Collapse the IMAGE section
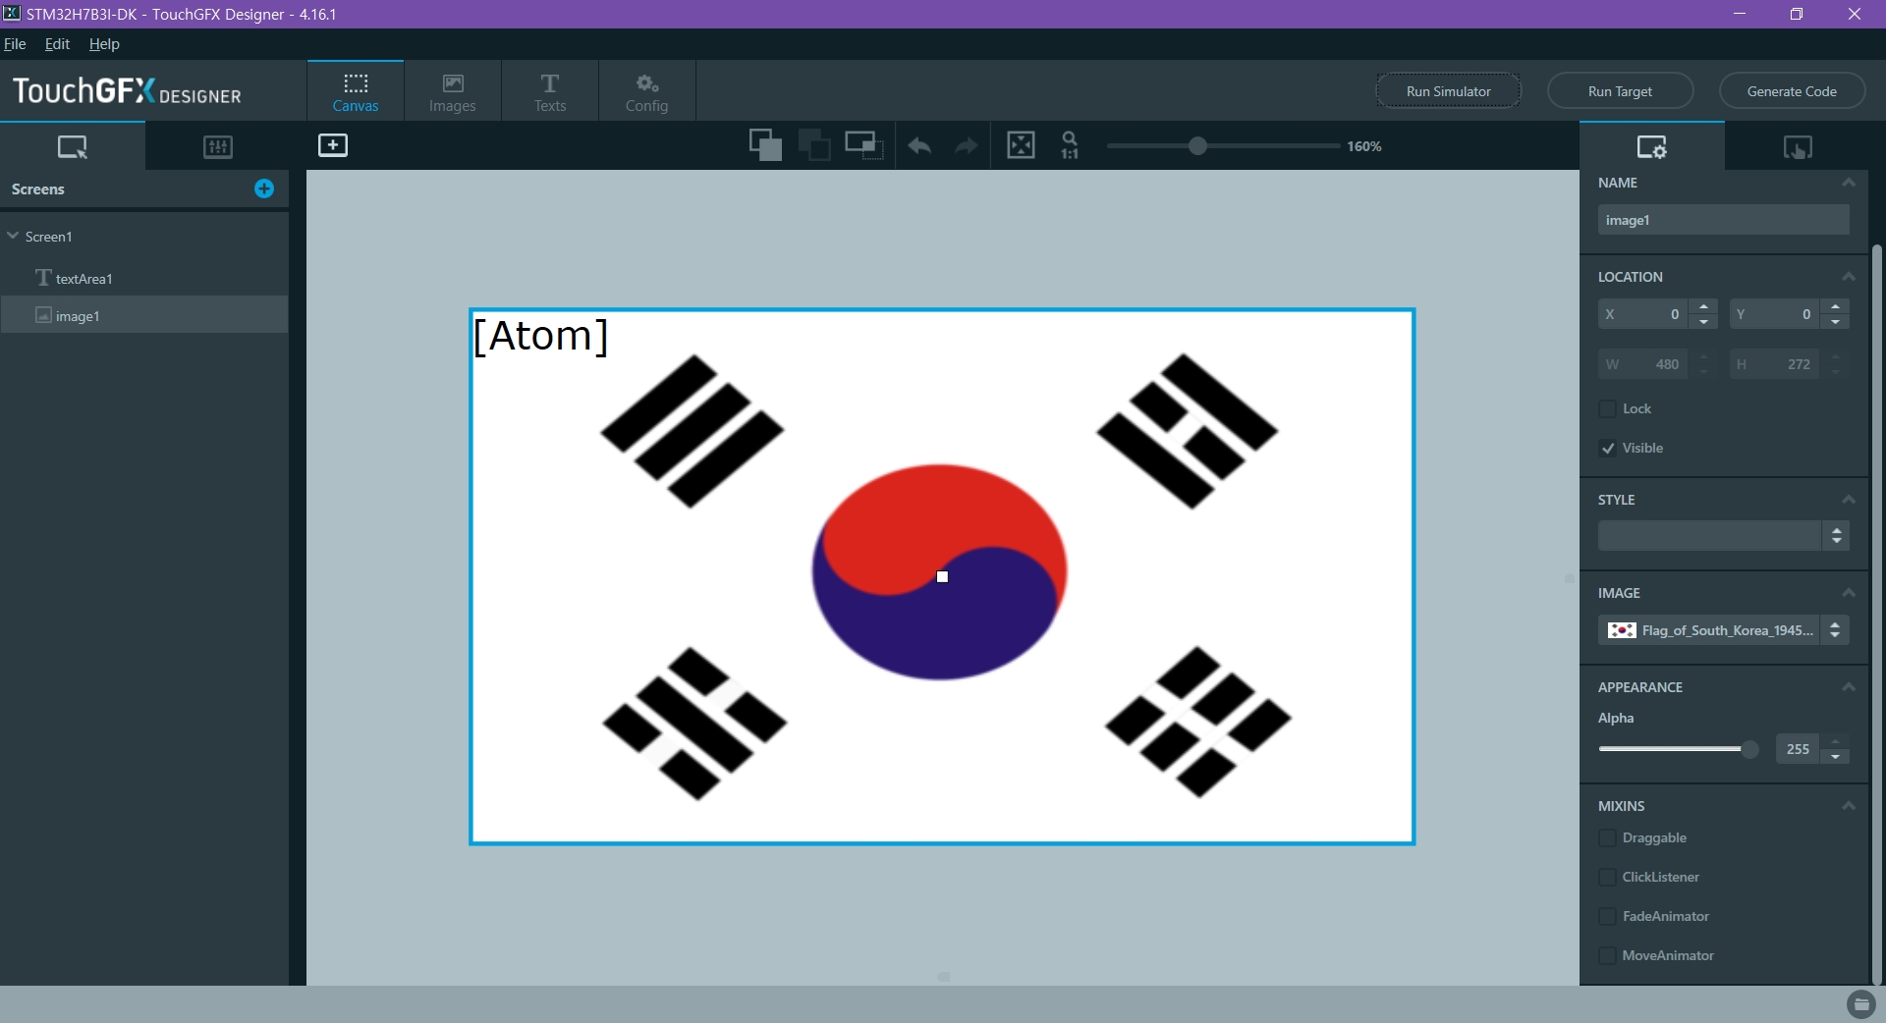This screenshot has height=1023, width=1886. click(x=1848, y=593)
